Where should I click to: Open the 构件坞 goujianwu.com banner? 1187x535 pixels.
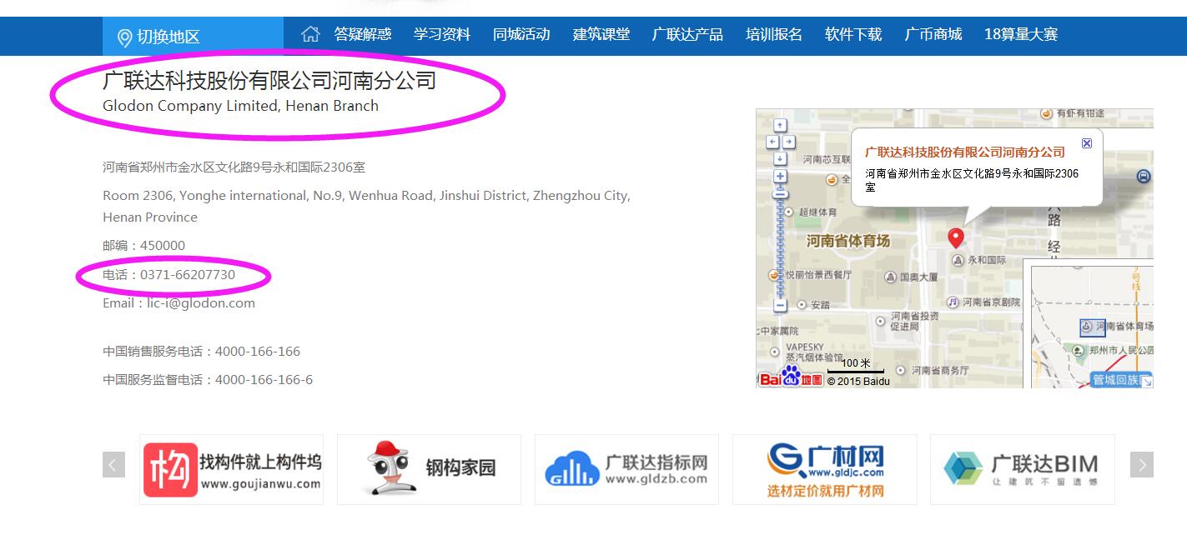pyautogui.click(x=231, y=469)
